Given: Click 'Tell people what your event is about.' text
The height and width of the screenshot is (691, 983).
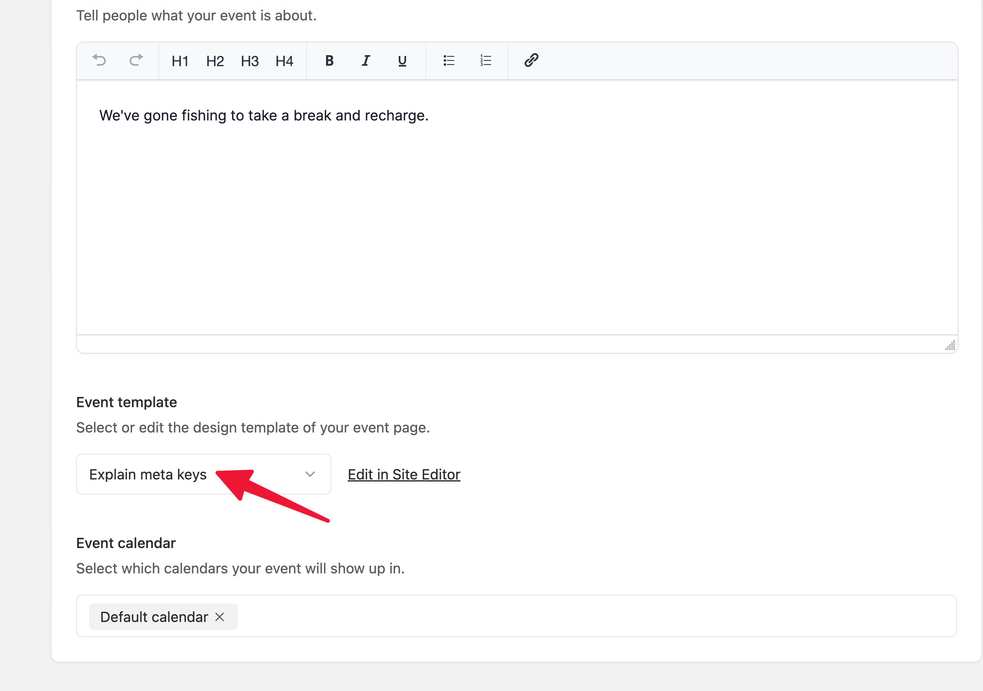Looking at the screenshot, I should pyautogui.click(x=196, y=16).
